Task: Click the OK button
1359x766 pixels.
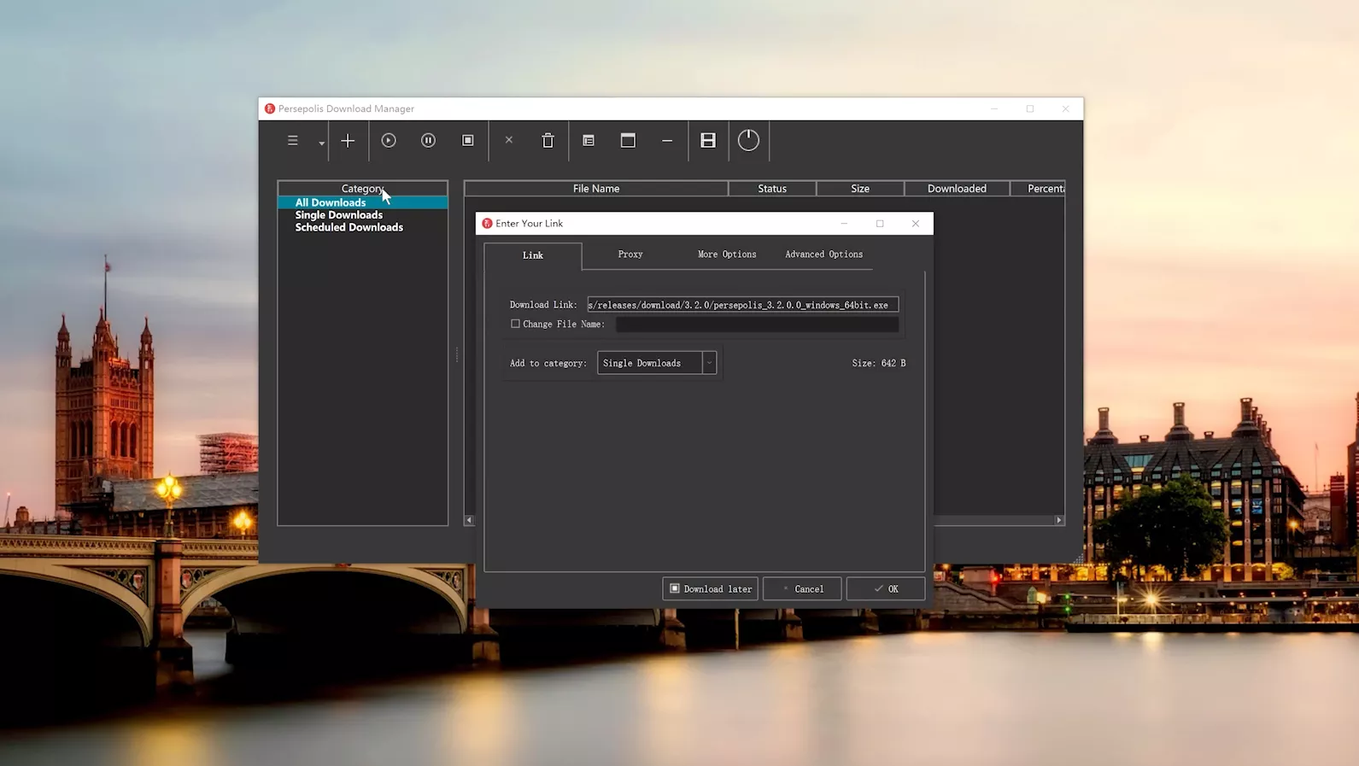Action: point(885,589)
